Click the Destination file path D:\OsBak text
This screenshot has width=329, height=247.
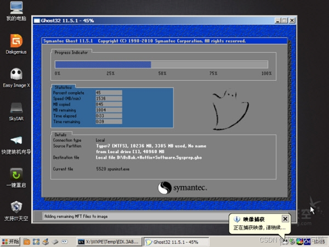point(149,157)
